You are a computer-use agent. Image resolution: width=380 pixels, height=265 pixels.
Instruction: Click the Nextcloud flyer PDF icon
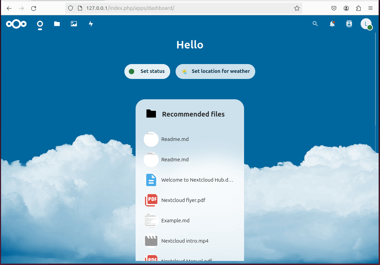[151, 200]
